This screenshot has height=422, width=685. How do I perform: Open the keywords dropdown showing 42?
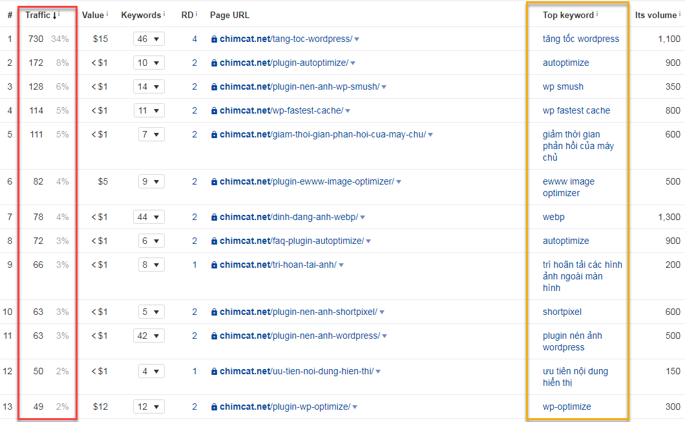pyautogui.click(x=149, y=336)
